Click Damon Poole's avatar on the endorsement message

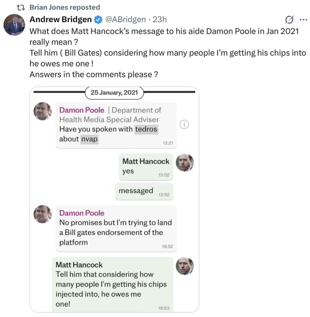(x=42, y=214)
